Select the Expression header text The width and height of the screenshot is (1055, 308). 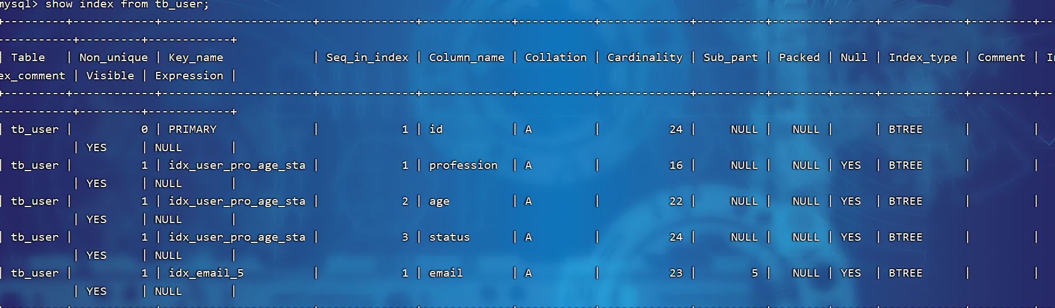pos(189,76)
